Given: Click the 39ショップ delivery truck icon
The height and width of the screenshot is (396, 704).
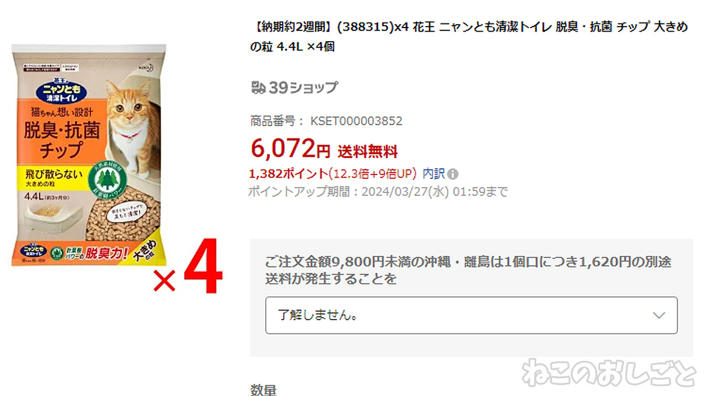Looking at the screenshot, I should (x=258, y=87).
